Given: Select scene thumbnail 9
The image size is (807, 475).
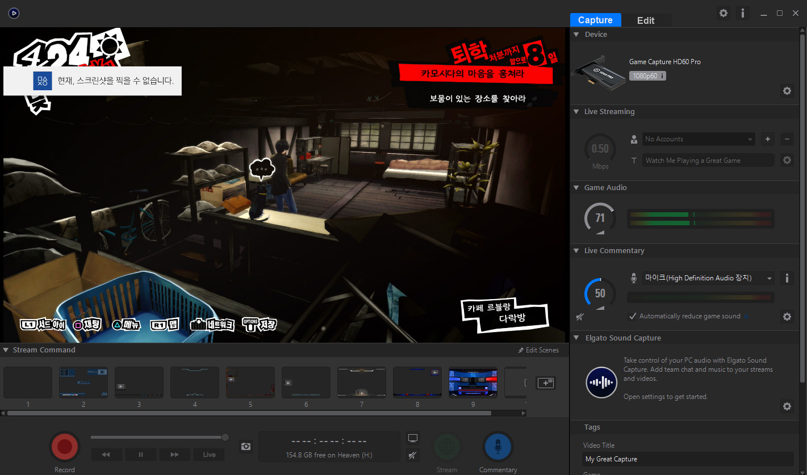Looking at the screenshot, I should coord(473,382).
